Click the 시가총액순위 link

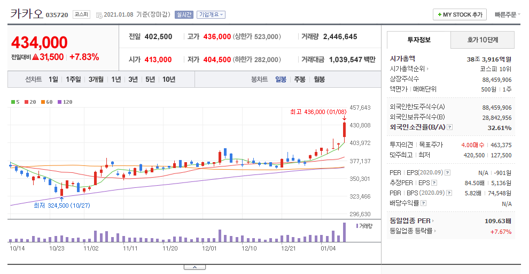click(x=407, y=69)
